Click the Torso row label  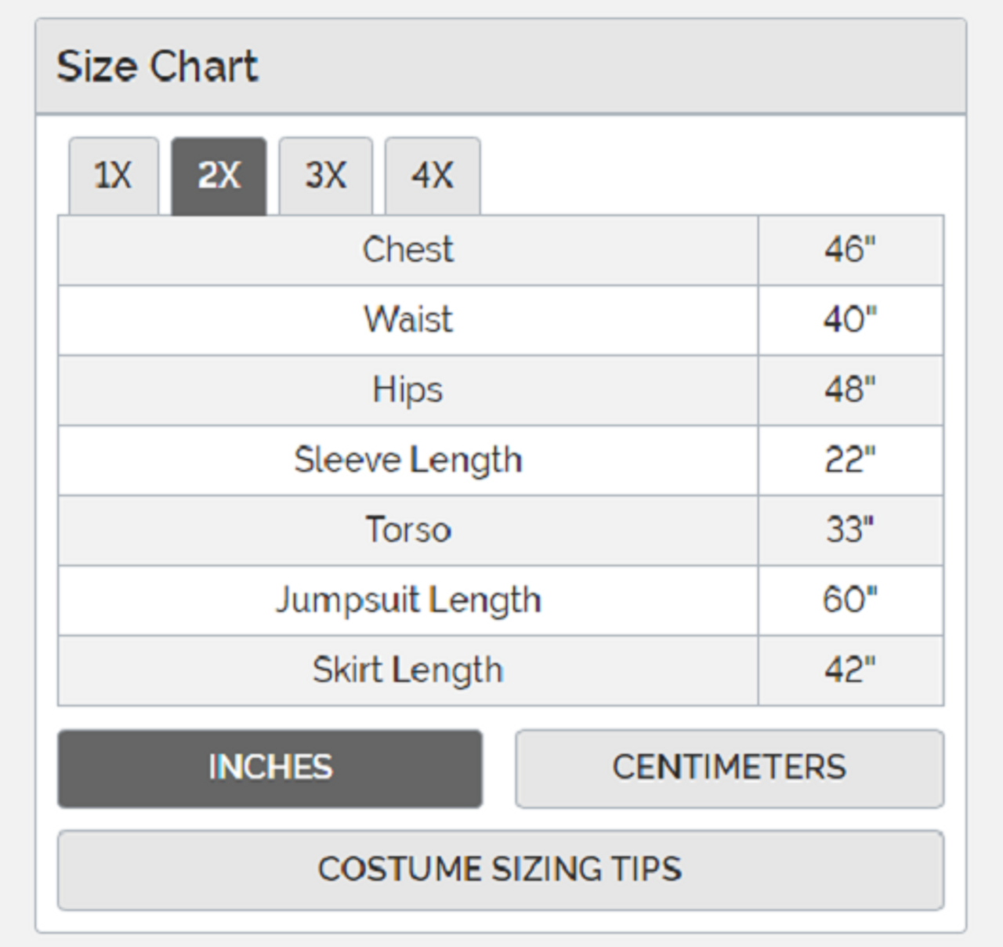407,530
